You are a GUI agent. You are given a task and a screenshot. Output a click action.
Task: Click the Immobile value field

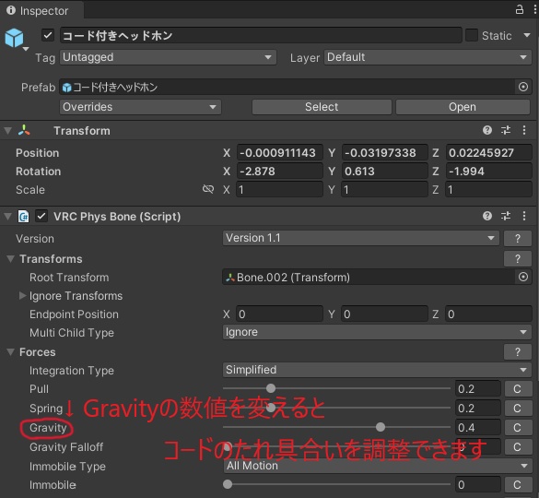[478, 484]
